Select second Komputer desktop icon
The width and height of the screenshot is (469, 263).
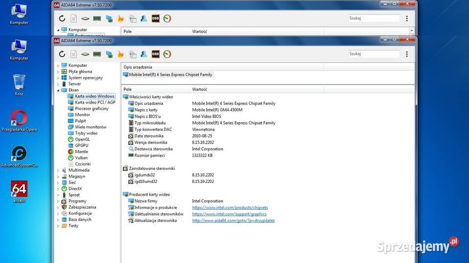pyautogui.click(x=19, y=50)
